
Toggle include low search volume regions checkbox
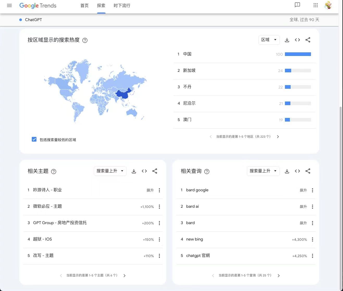34,140
